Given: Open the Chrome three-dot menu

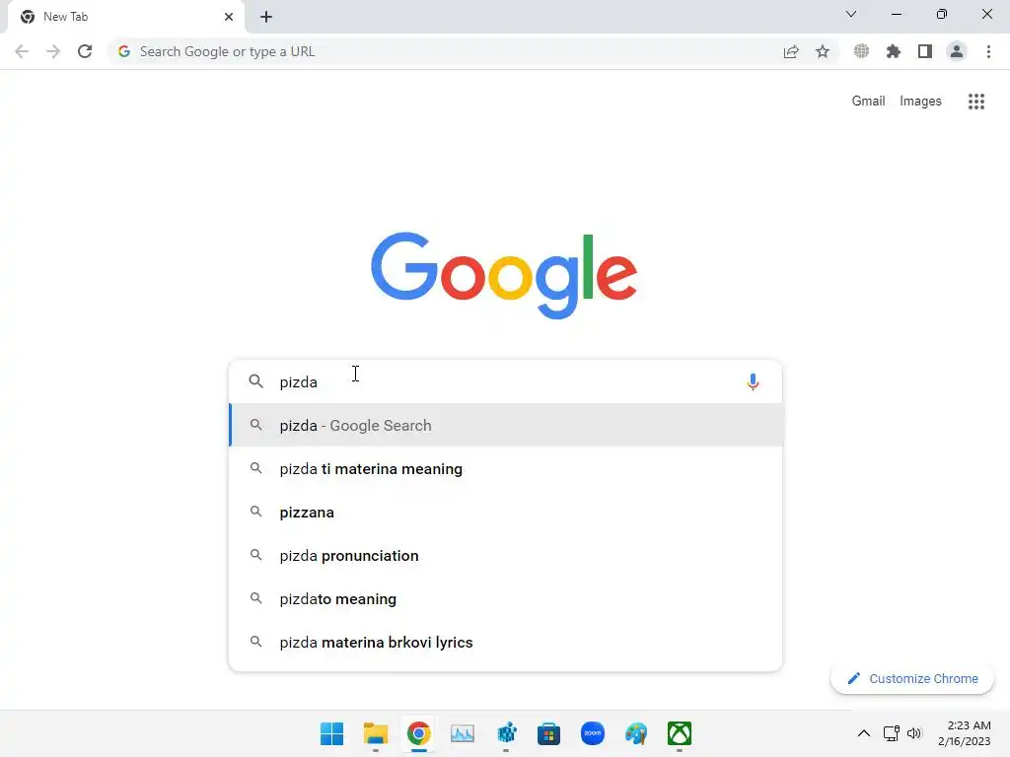Looking at the screenshot, I should (988, 51).
